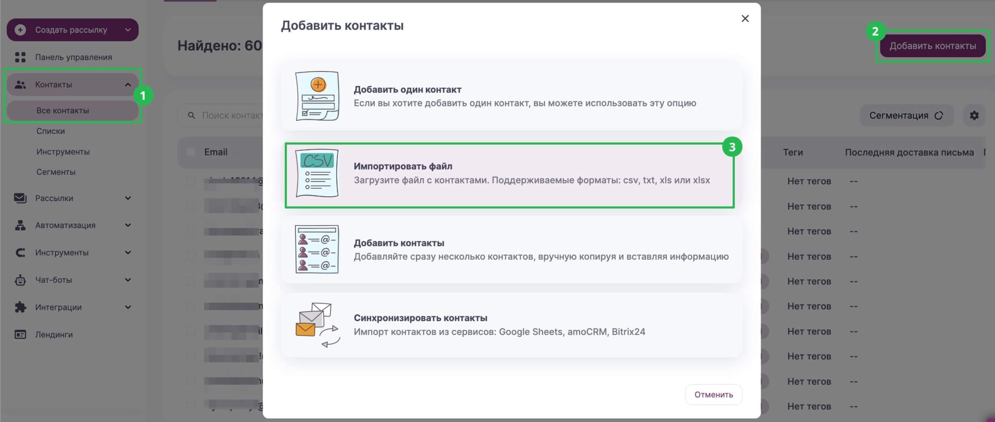Open Сегменты under Контакты

click(56, 172)
